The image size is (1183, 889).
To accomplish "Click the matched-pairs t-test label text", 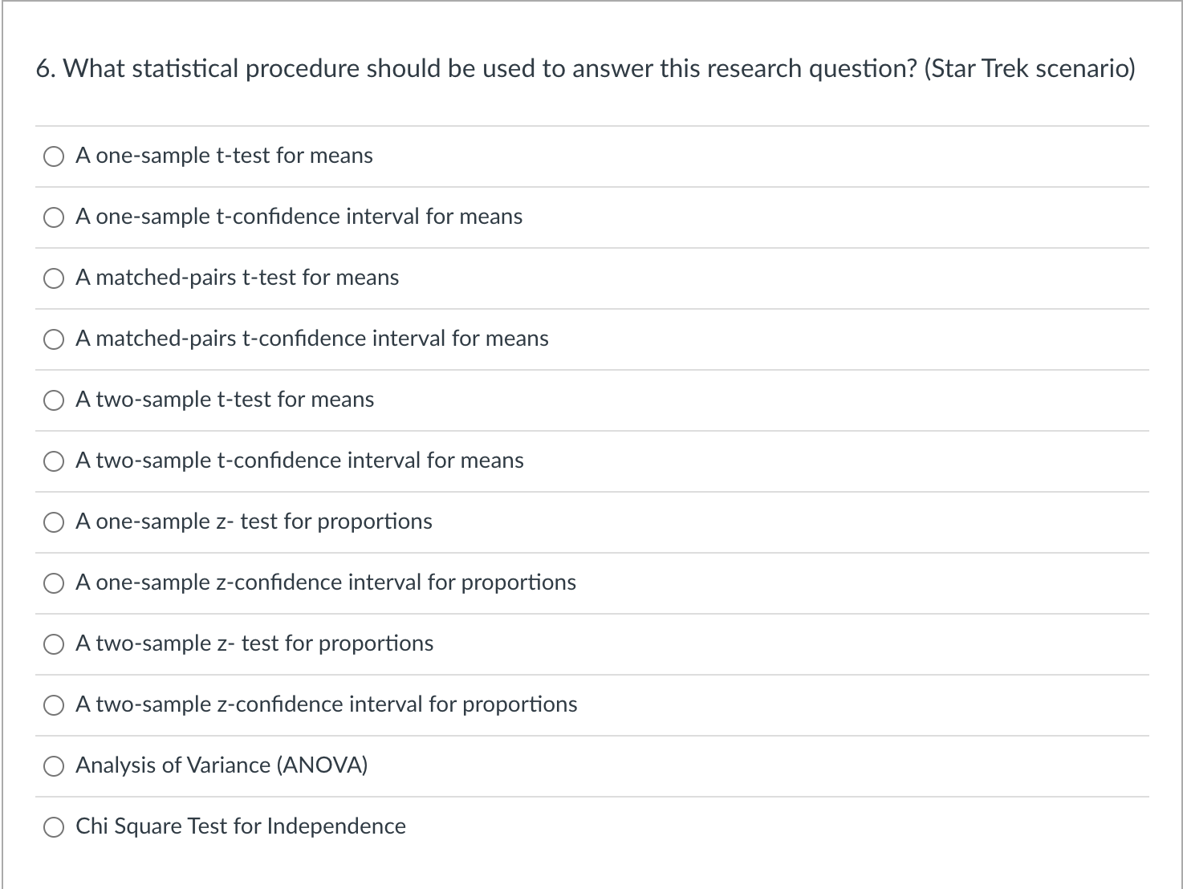I will [237, 278].
